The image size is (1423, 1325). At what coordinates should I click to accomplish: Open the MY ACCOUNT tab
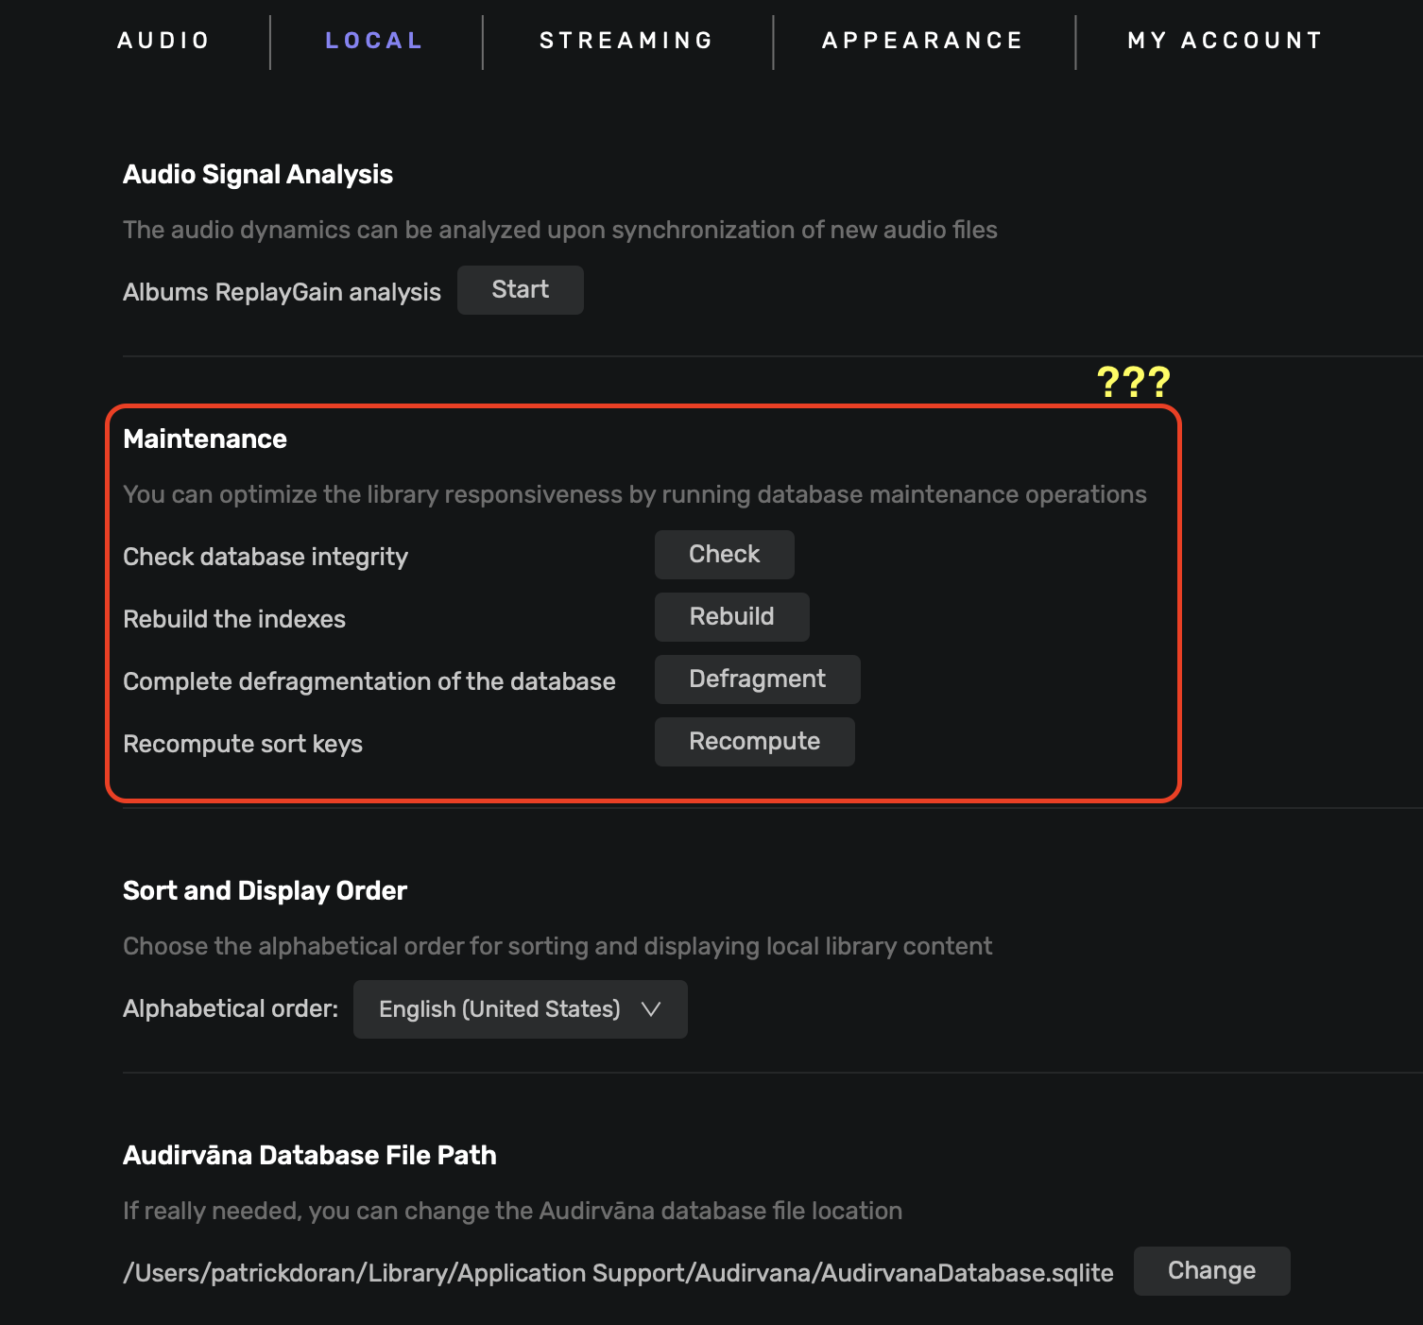coord(1225,41)
